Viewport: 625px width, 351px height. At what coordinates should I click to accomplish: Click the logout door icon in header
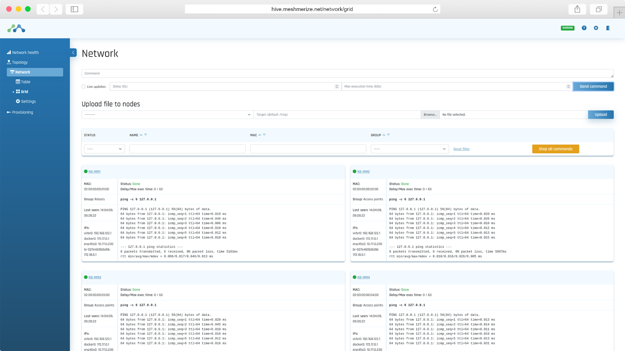(608, 28)
